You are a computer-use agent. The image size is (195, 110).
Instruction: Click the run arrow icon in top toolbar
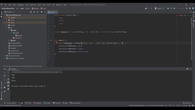(168, 8)
